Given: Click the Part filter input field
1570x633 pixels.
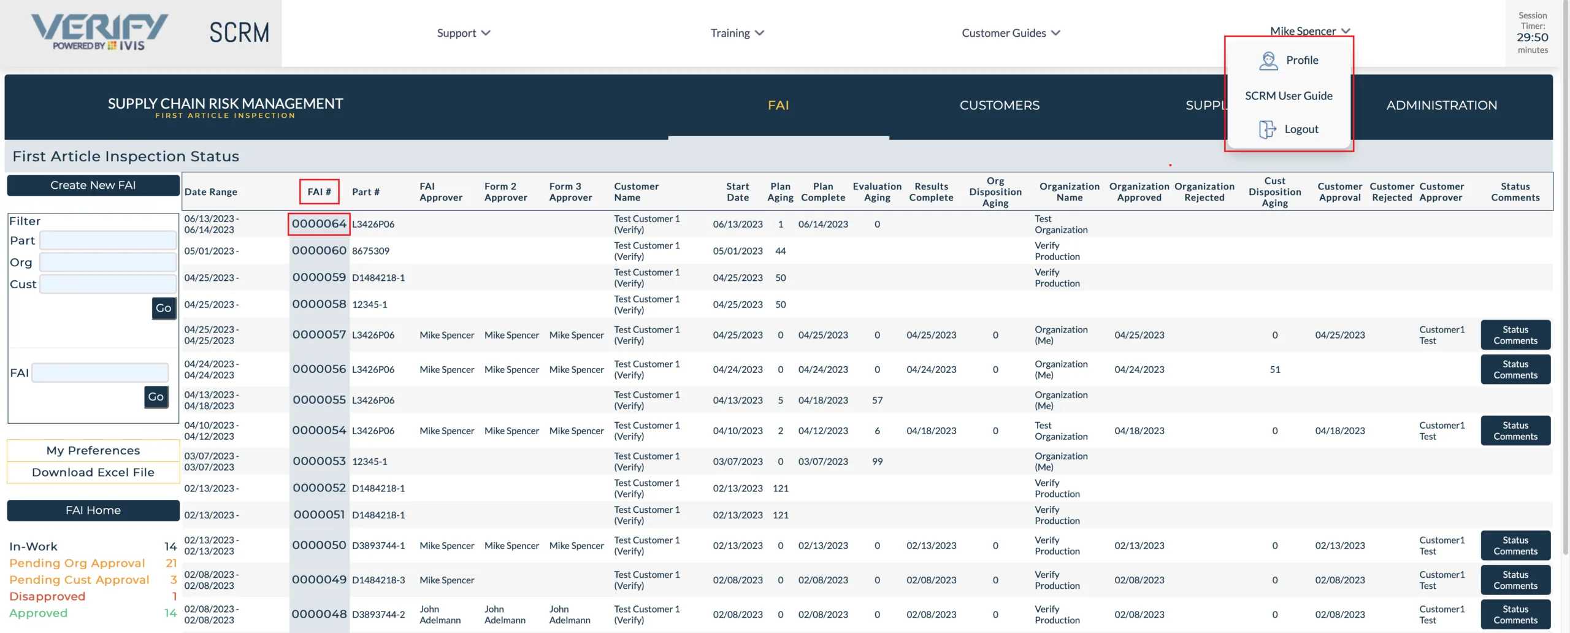Looking at the screenshot, I should point(109,240).
